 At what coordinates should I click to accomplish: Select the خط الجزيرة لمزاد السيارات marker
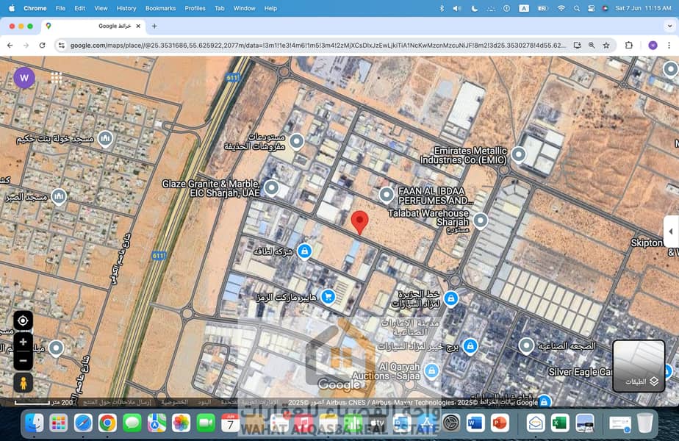450,298
